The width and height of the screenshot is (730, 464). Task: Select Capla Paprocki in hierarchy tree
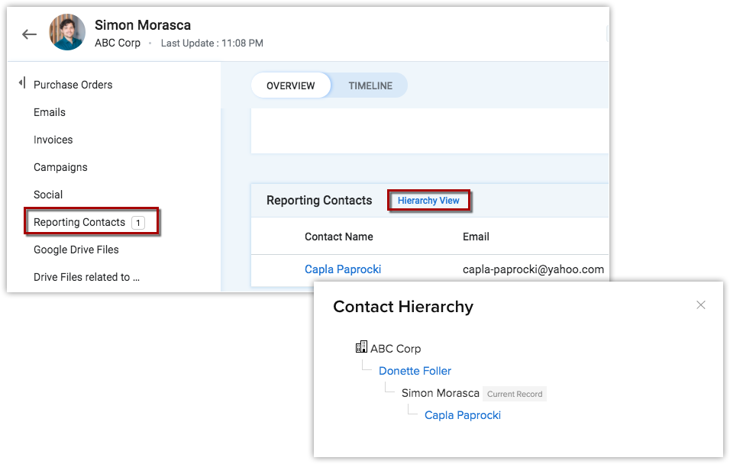click(x=463, y=415)
